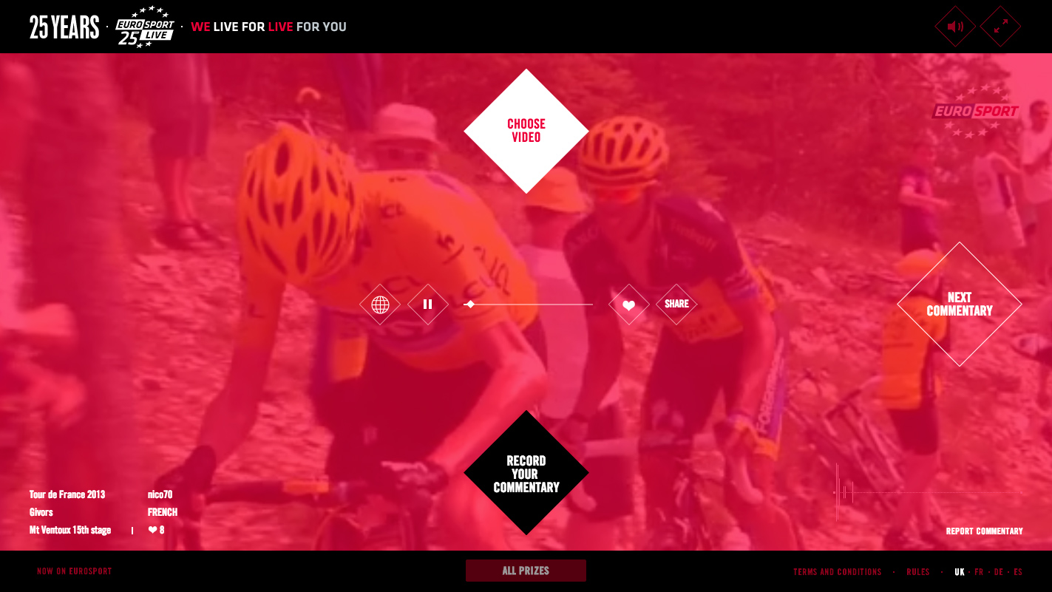Viewport: 1052px width, 592px height.
Task: Start Record Your Commentary
Action: click(526, 473)
